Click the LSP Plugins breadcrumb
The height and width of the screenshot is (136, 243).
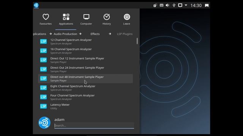125,34
